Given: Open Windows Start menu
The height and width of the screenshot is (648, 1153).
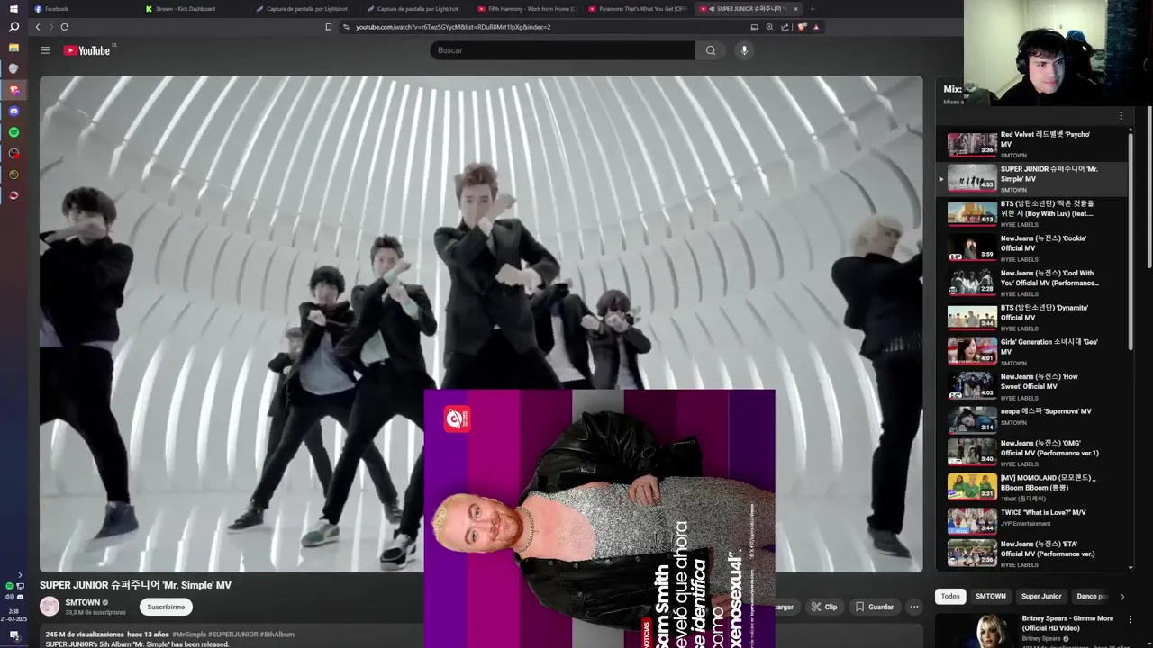Looking at the screenshot, I should coord(14,9).
